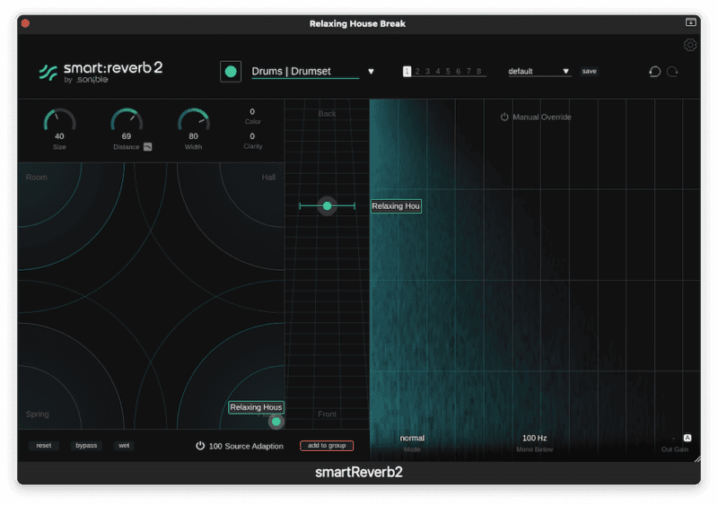Click the Distance knob

click(x=127, y=120)
